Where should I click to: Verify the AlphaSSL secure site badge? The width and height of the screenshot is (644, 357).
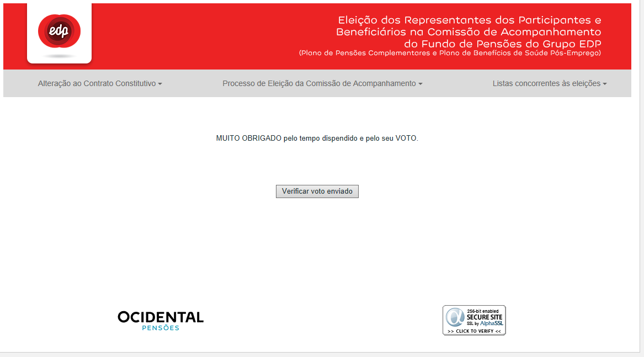click(x=474, y=321)
